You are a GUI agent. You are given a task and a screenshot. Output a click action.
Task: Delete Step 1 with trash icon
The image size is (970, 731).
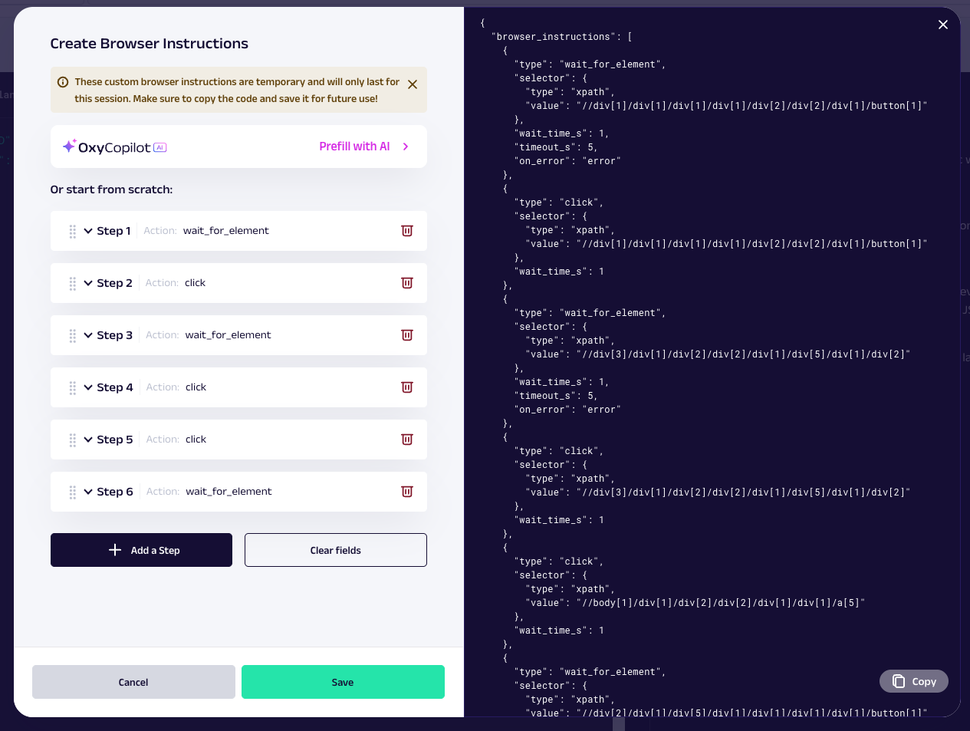[x=407, y=231]
